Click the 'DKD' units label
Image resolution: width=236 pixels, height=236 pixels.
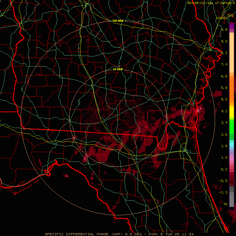230,16
